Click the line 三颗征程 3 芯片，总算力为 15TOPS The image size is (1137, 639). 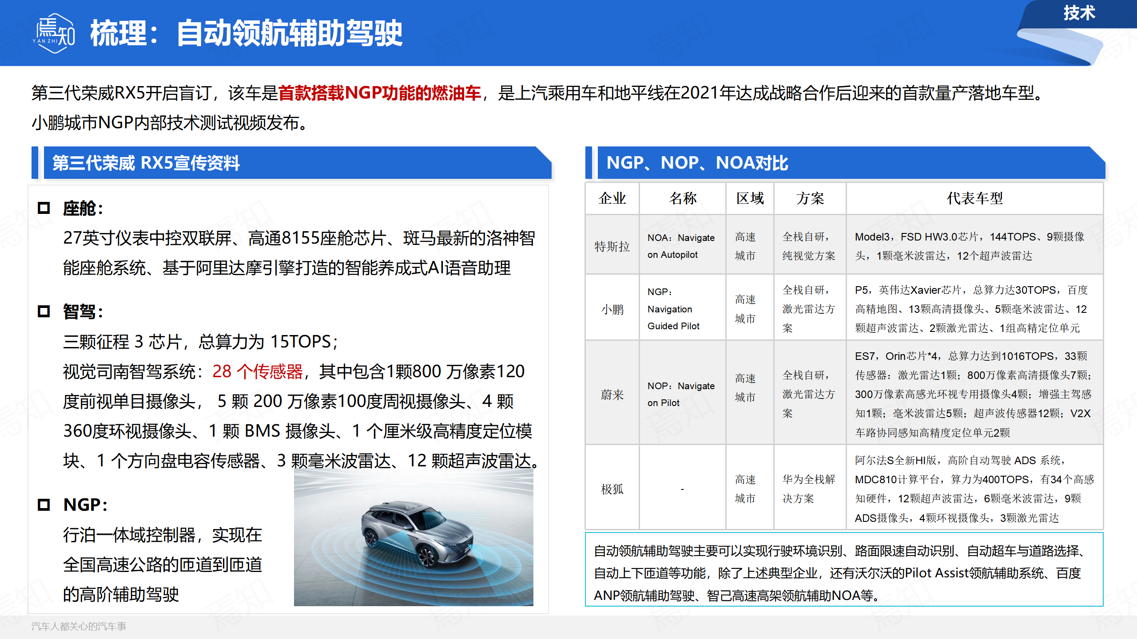(201, 342)
